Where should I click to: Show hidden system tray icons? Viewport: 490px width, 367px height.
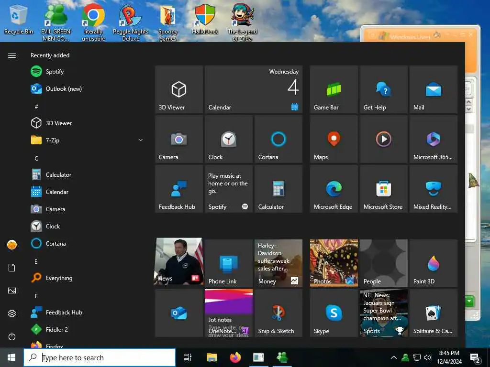coord(394,357)
